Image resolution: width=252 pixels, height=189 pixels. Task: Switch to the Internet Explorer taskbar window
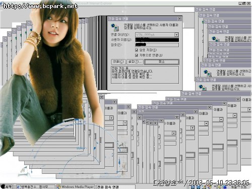[x=36, y=187]
